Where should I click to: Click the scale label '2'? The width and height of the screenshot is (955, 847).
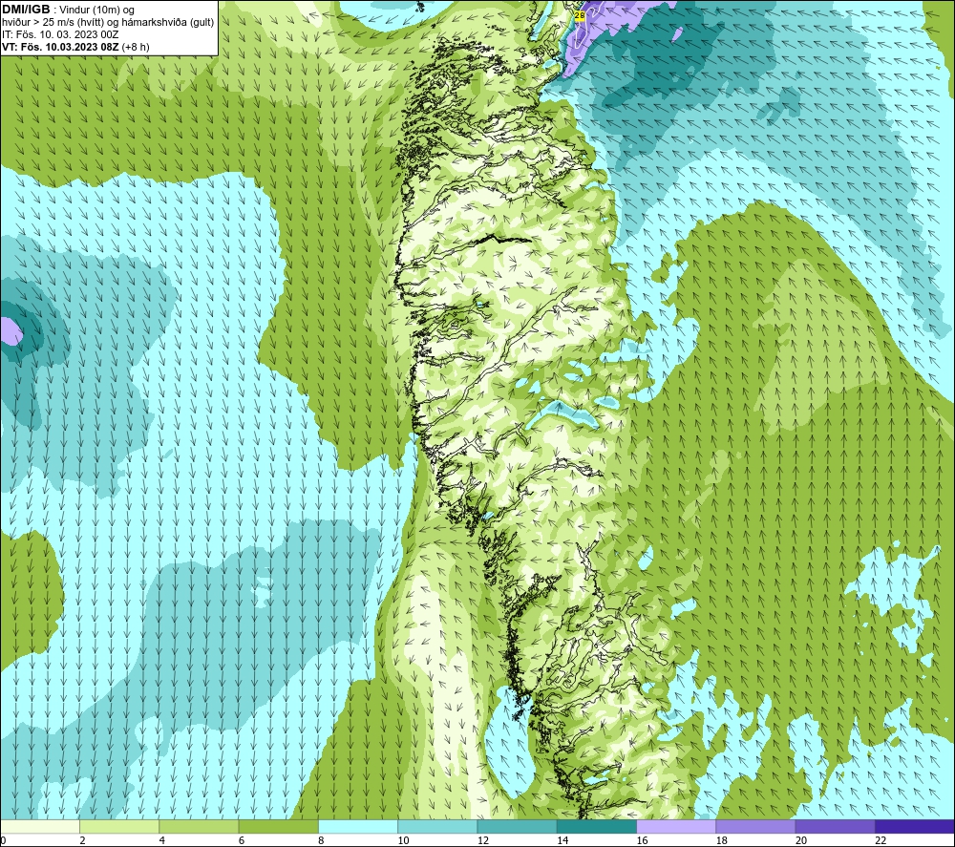[x=82, y=841]
